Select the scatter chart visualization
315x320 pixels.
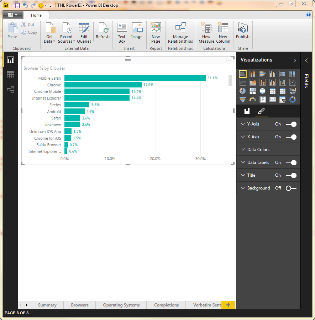[293, 82]
